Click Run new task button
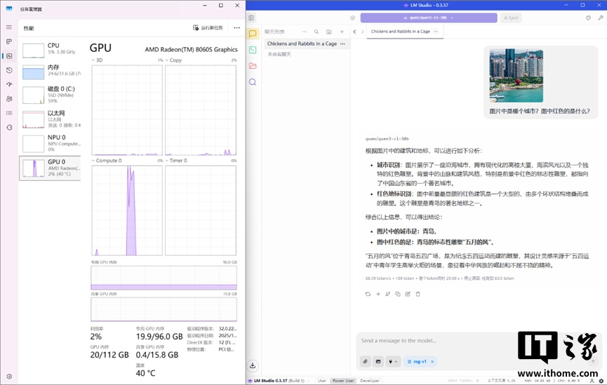This screenshot has height=385, width=607. (208, 28)
